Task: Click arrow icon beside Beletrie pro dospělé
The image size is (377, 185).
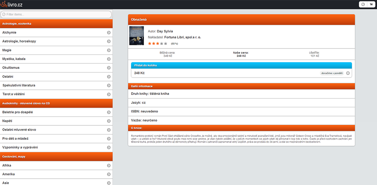Action: click(x=109, y=112)
